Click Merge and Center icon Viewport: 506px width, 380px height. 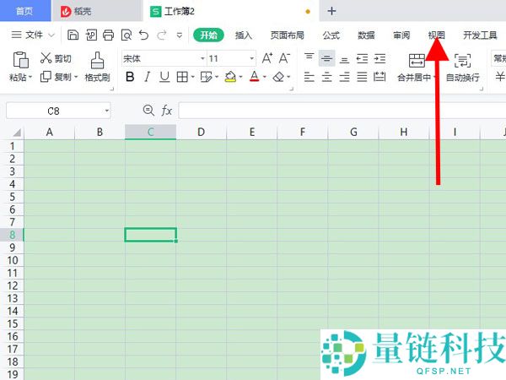pos(417,60)
